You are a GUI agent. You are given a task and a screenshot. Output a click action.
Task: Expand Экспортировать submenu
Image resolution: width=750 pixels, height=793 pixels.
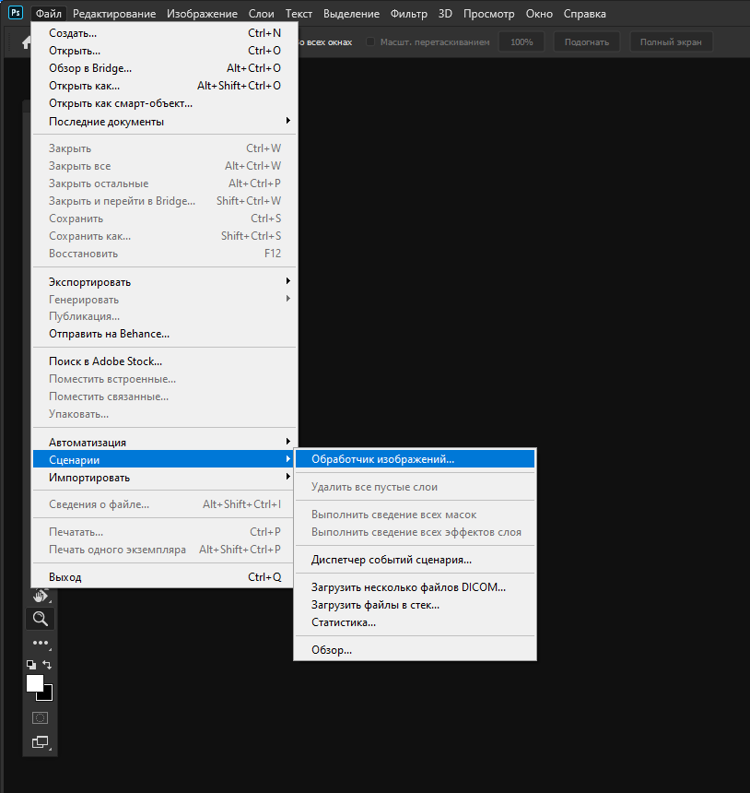[164, 281]
